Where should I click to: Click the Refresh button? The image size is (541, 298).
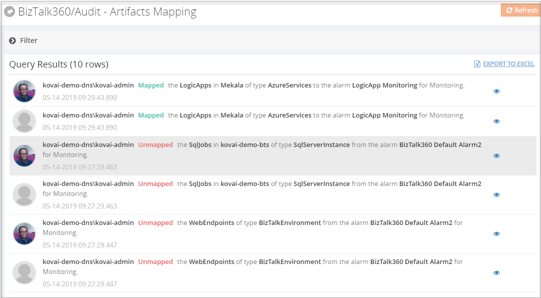[521, 10]
